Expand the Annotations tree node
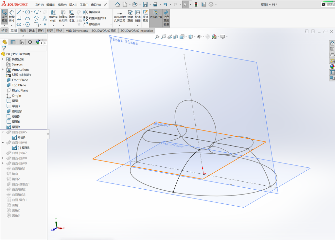Viewport: 335px width, 240px height. (3, 69)
